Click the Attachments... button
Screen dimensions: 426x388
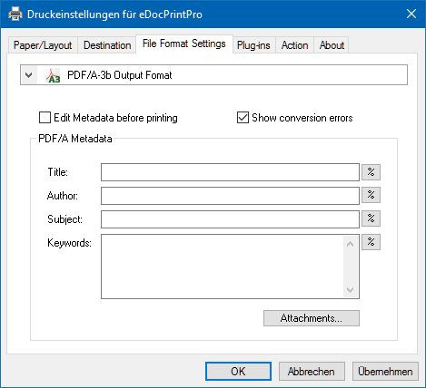coord(312,318)
